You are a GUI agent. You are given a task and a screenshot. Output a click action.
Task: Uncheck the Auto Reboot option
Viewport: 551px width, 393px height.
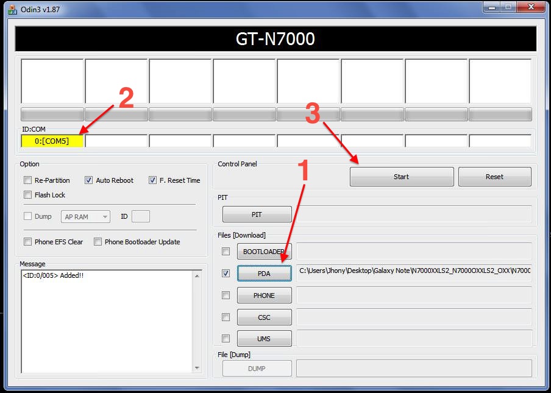point(88,180)
